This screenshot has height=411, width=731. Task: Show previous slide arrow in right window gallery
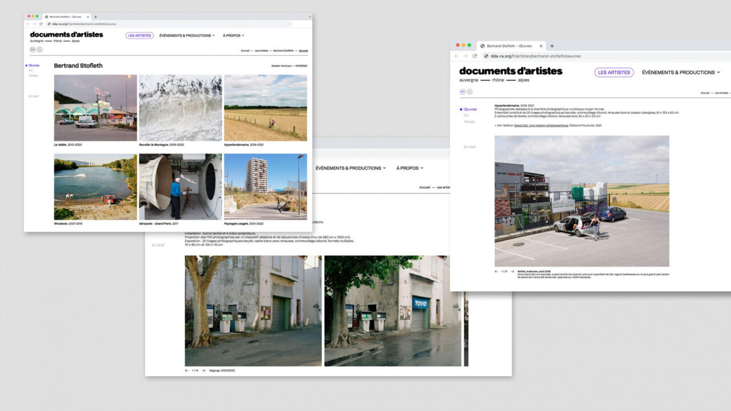497,272
